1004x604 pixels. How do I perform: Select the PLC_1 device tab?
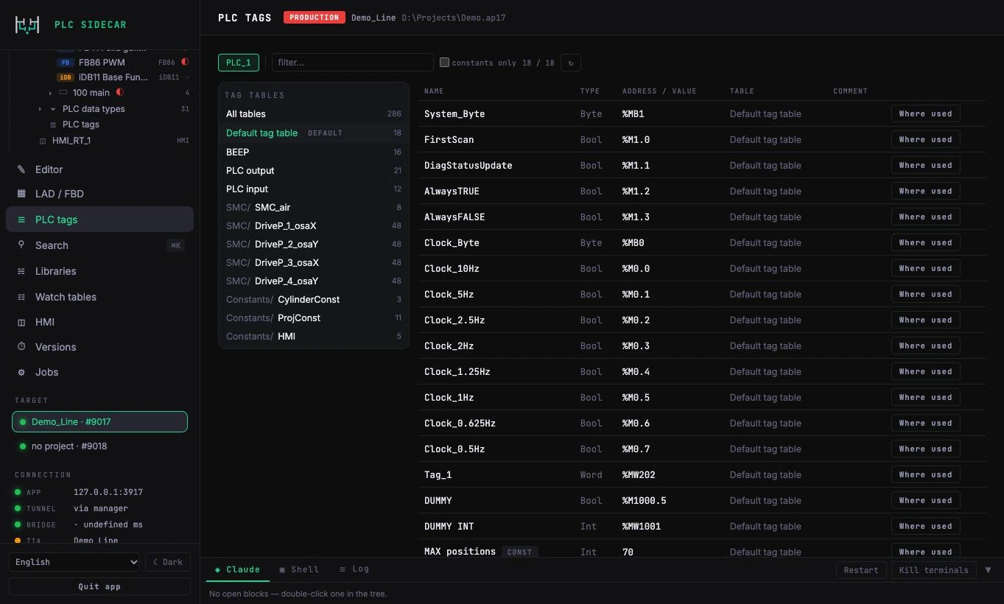(238, 63)
